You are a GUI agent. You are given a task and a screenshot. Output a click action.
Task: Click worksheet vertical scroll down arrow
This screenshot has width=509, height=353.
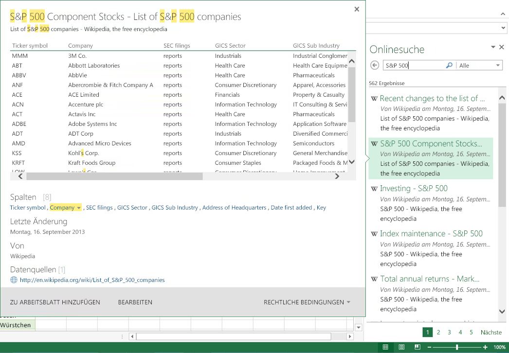coord(358,327)
